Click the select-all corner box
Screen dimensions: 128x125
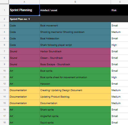point(4,2)
